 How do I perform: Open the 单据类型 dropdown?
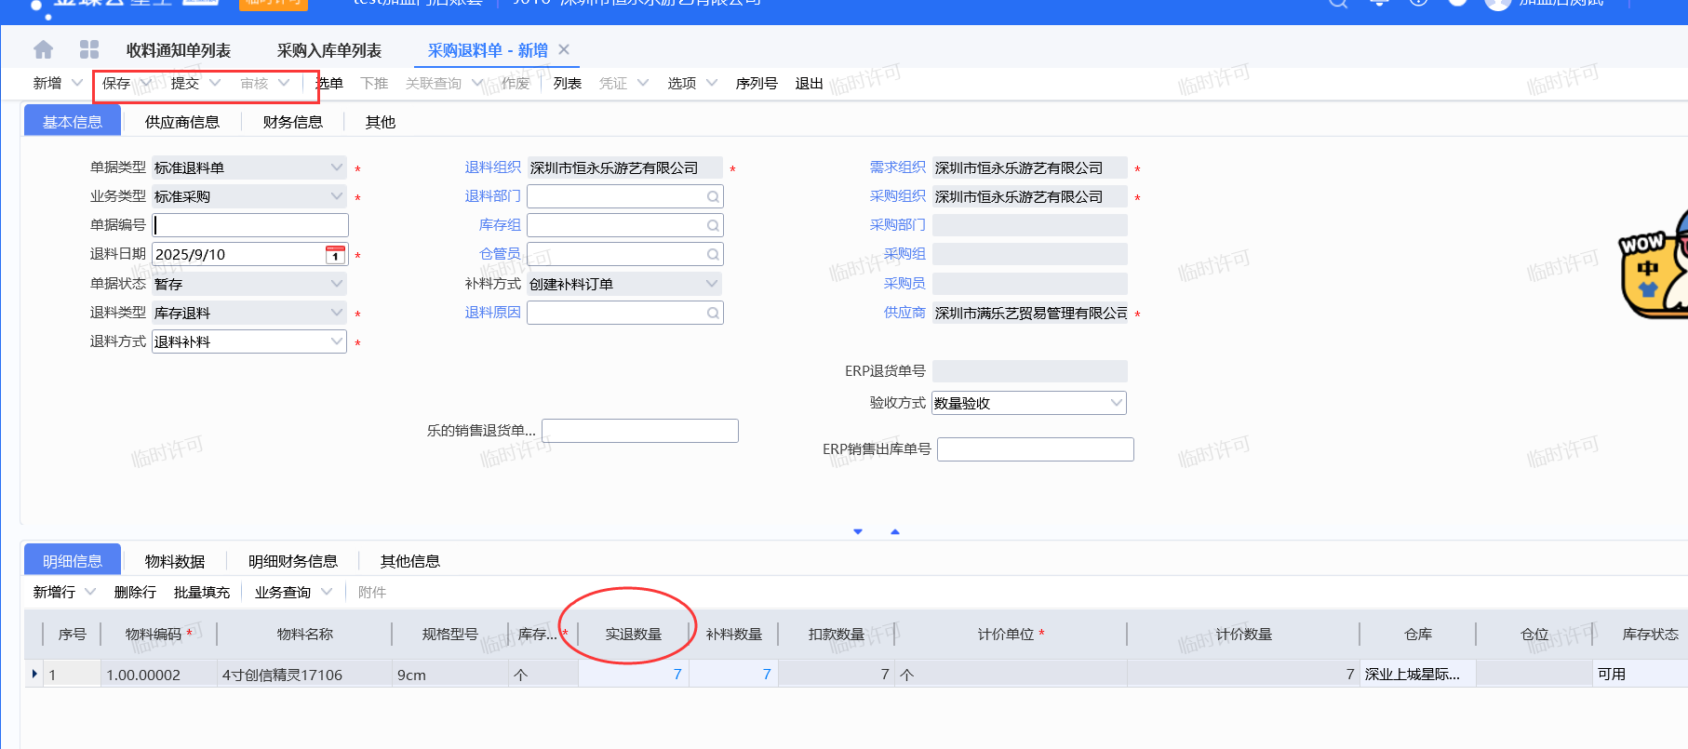tap(336, 168)
